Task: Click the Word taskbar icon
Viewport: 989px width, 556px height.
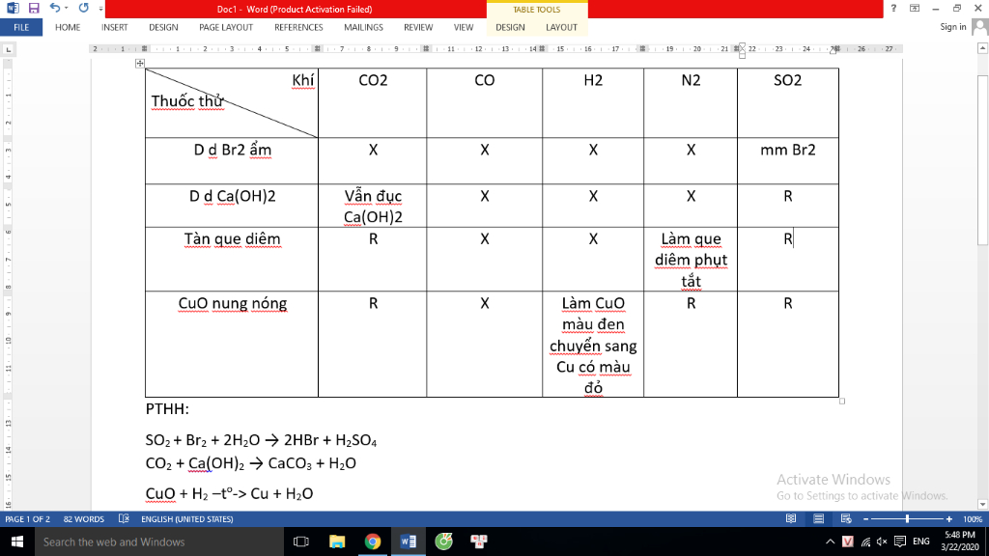Action: point(409,542)
